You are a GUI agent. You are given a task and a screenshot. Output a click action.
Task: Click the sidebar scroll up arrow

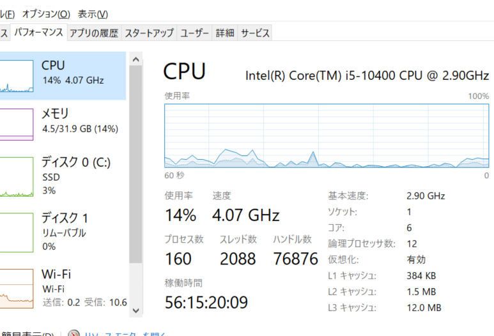pos(135,59)
